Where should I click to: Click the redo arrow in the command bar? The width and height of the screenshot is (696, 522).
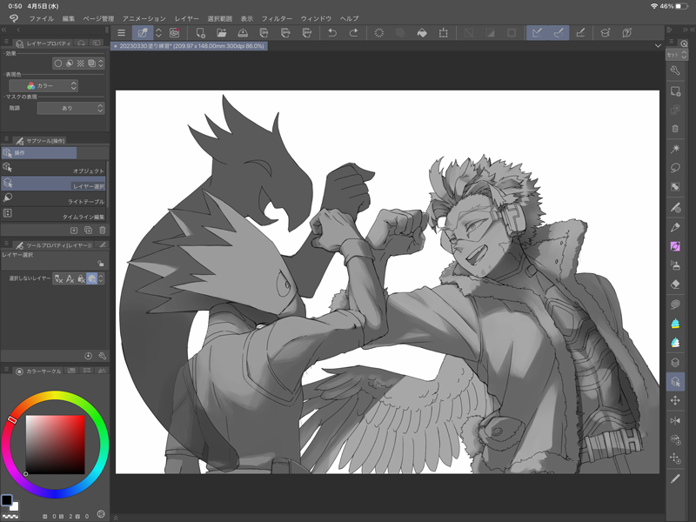pyautogui.click(x=353, y=33)
